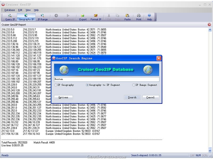Click the Match Result: 4409 text
The height and width of the screenshot is (159, 213).
[x=44, y=142]
